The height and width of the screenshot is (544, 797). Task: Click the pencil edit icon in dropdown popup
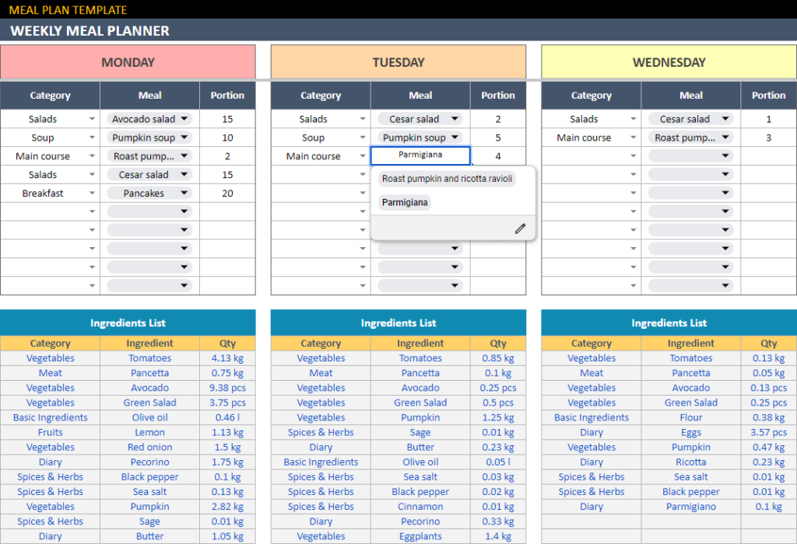tap(520, 228)
